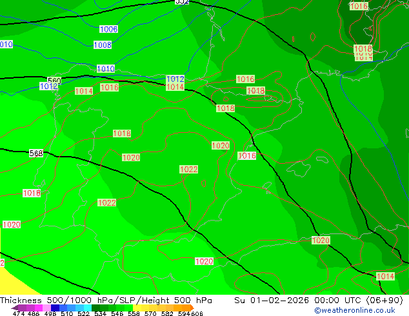This screenshot has width=409, height=316.
Task: Click the 594 legend value
Action: point(184,313)
